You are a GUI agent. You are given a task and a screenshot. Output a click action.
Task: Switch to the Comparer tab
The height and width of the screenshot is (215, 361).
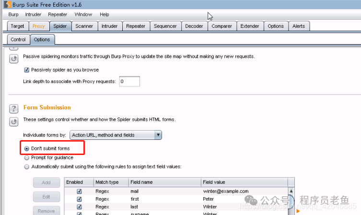[x=221, y=26]
